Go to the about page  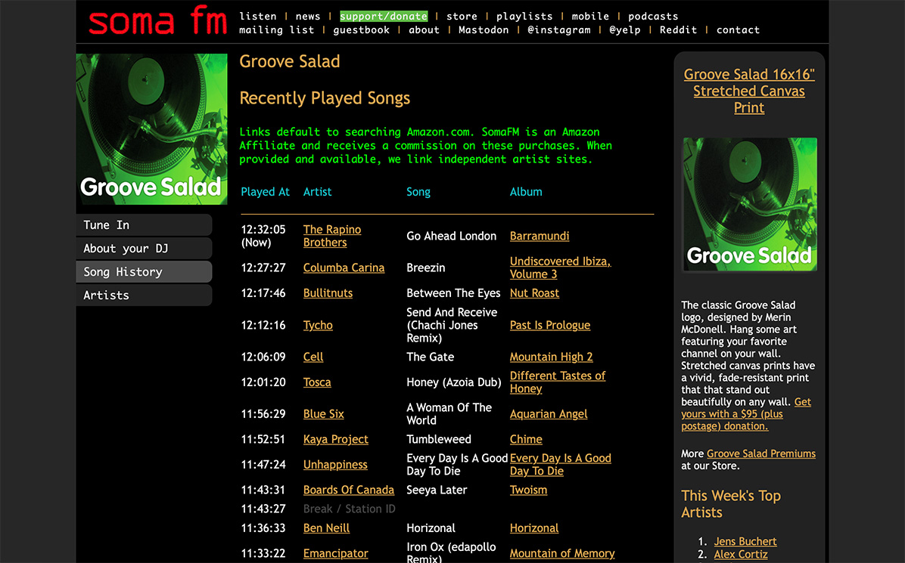(x=425, y=30)
